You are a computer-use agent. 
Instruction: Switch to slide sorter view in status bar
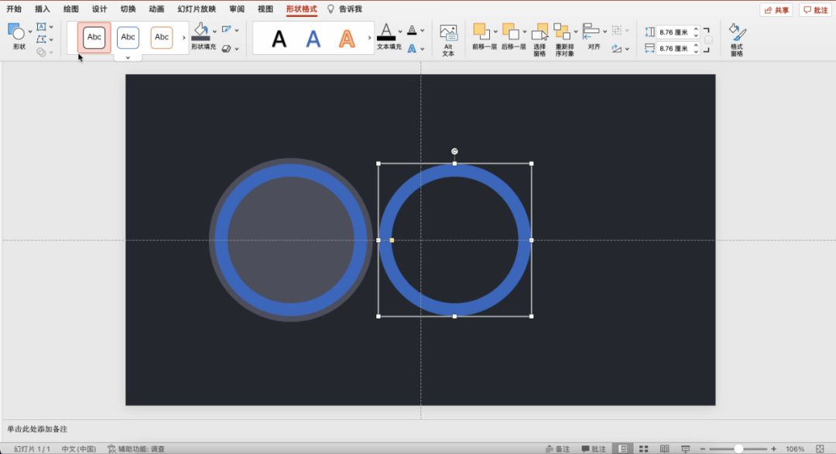(x=643, y=449)
